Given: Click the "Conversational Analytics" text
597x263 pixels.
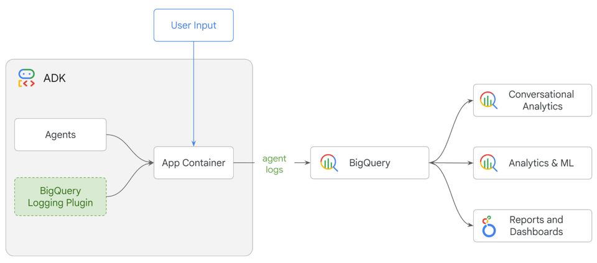Looking at the screenshot, I should (x=541, y=100).
